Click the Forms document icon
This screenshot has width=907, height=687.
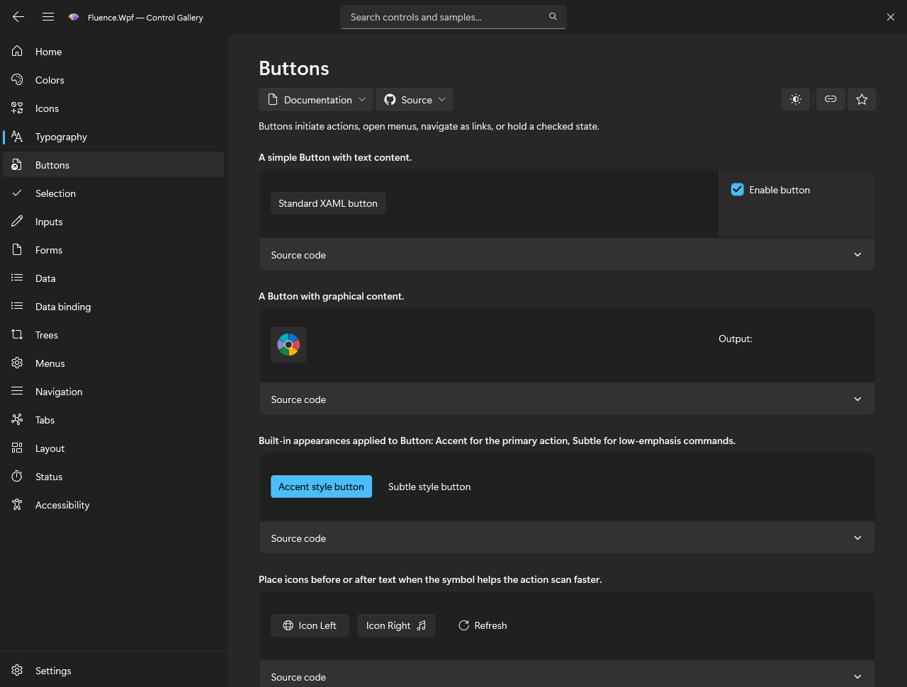point(17,249)
